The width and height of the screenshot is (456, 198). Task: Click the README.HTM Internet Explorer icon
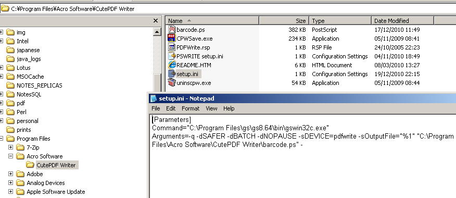172,65
